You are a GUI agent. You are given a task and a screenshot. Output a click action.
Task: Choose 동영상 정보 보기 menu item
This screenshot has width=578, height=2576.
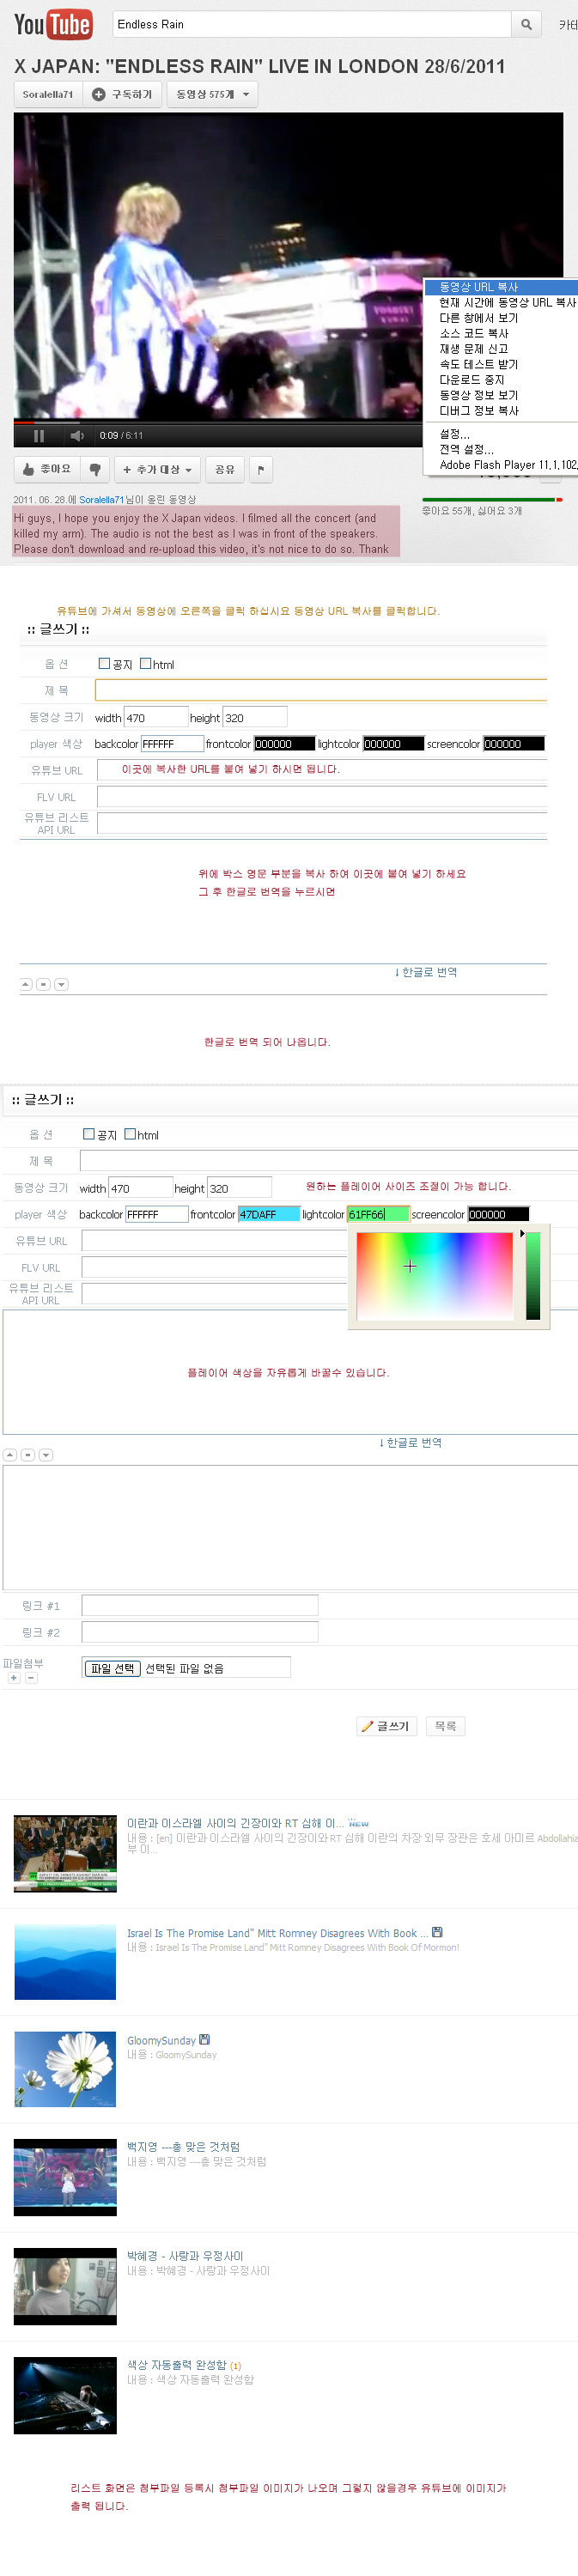[501, 395]
